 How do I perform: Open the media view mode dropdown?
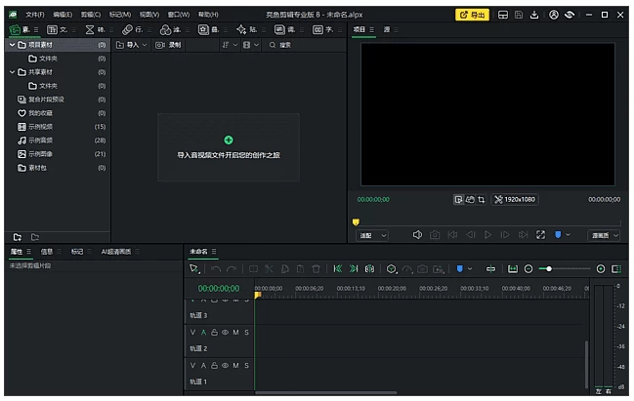tap(251, 45)
